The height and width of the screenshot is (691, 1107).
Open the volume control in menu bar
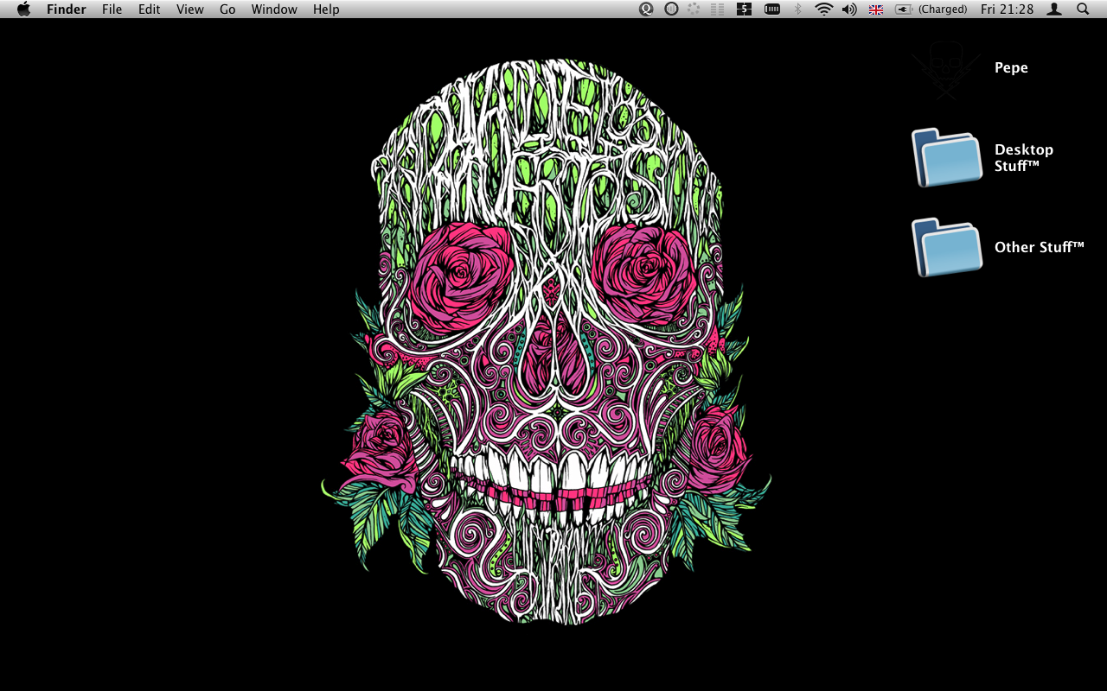[849, 10]
